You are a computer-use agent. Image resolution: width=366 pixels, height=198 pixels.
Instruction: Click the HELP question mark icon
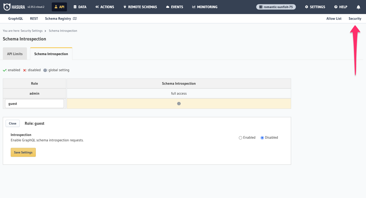[335, 7]
